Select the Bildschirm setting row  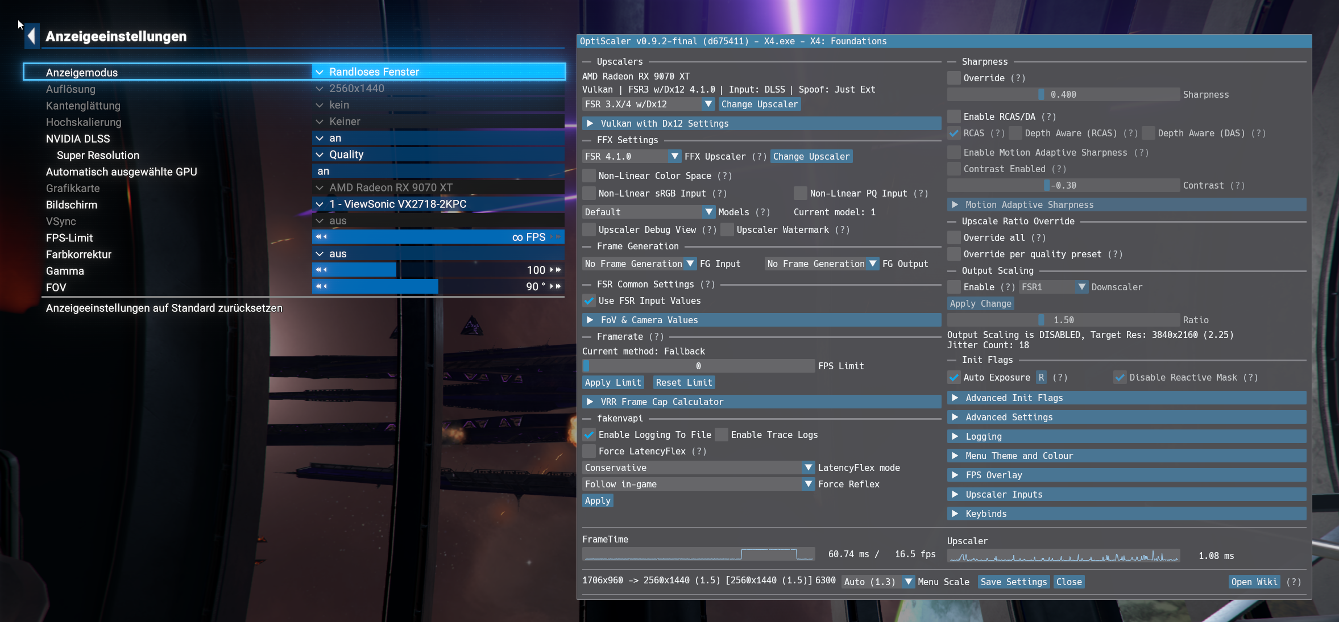click(x=305, y=204)
